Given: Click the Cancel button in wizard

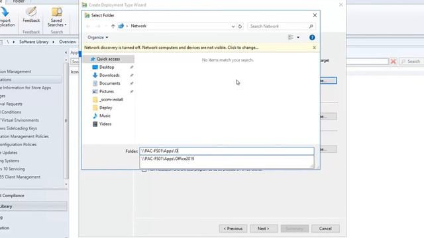Looking at the screenshot, I should click(x=325, y=229).
